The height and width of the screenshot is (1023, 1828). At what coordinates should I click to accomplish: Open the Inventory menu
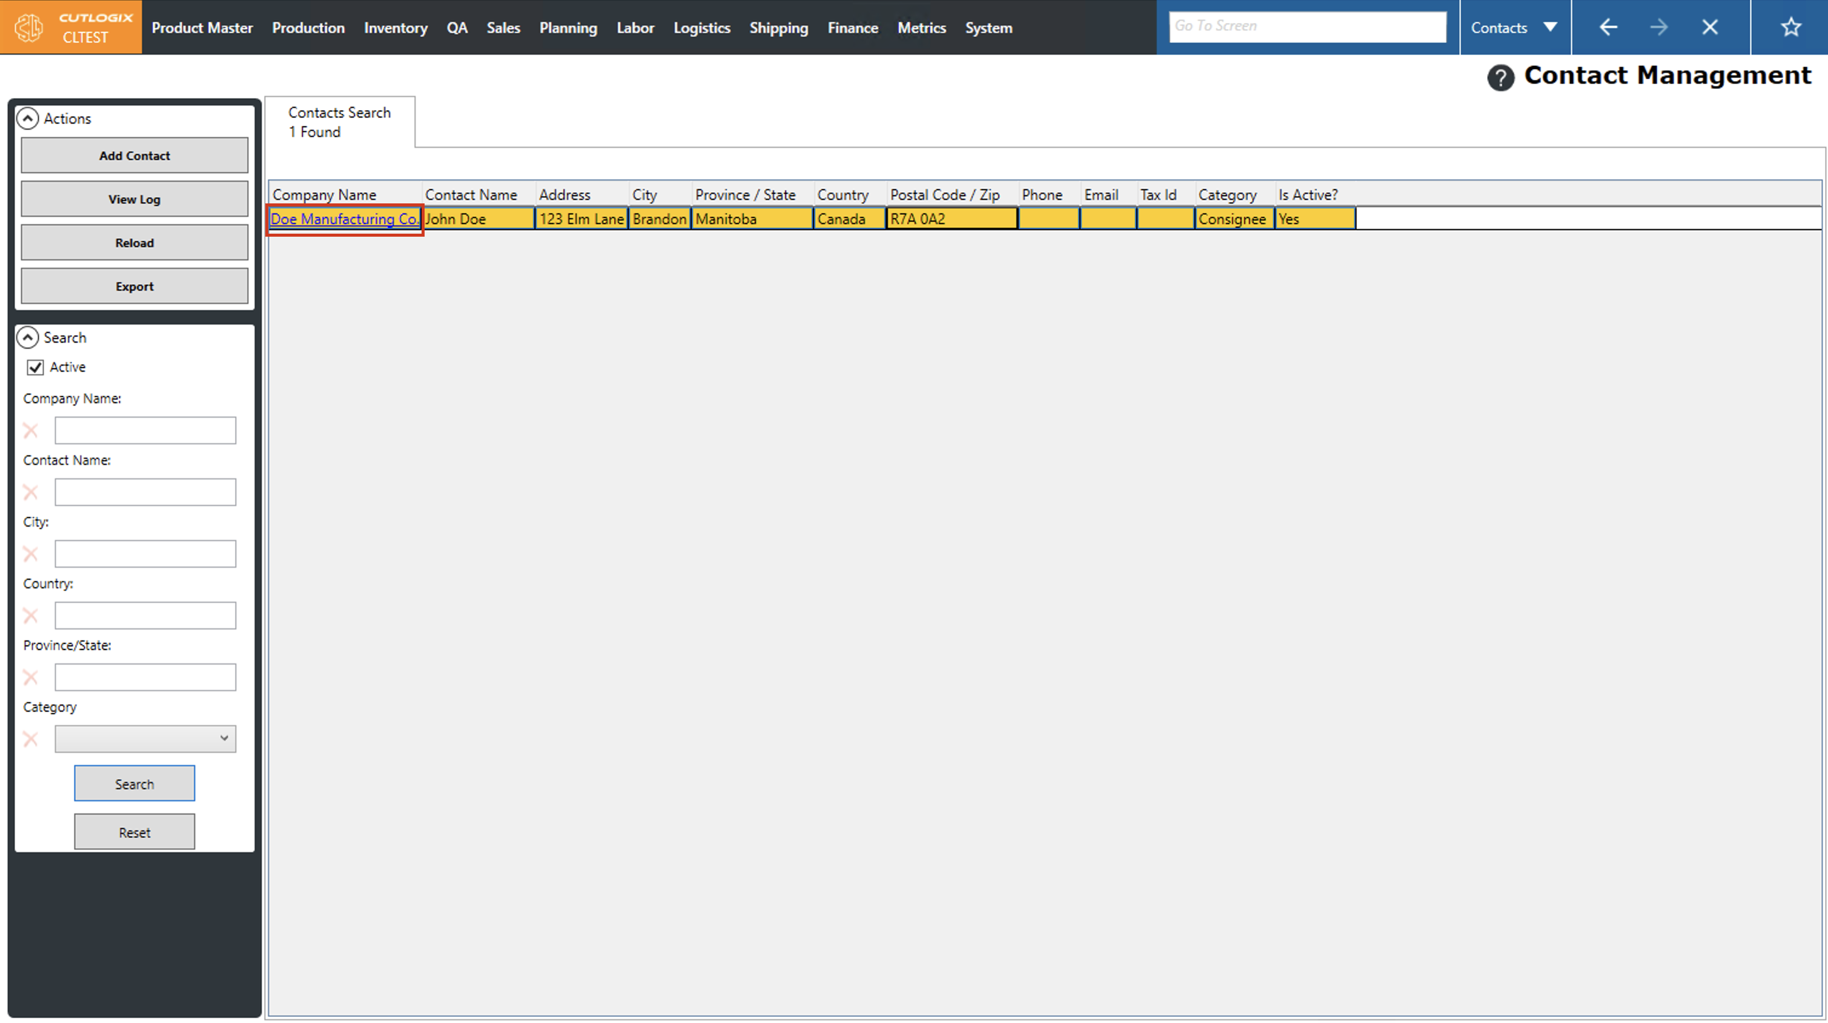(396, 28)
